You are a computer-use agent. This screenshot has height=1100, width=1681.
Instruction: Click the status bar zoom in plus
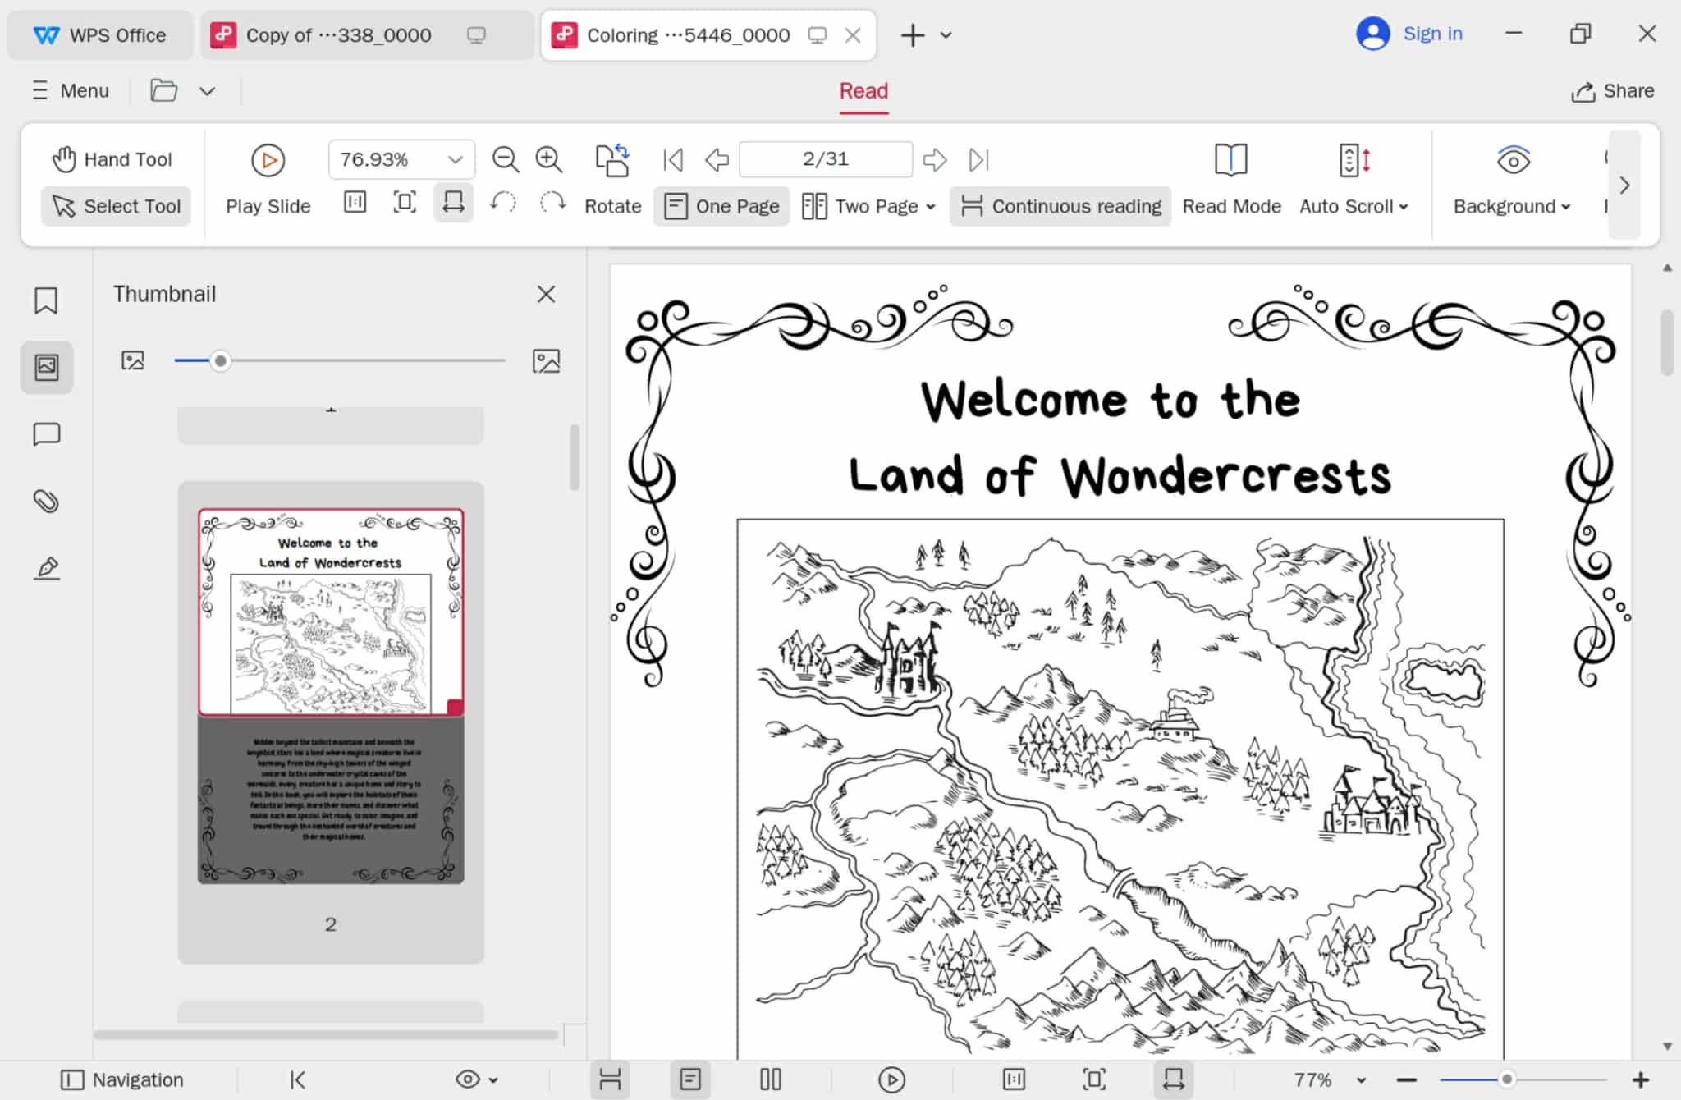[1640, 1079]
